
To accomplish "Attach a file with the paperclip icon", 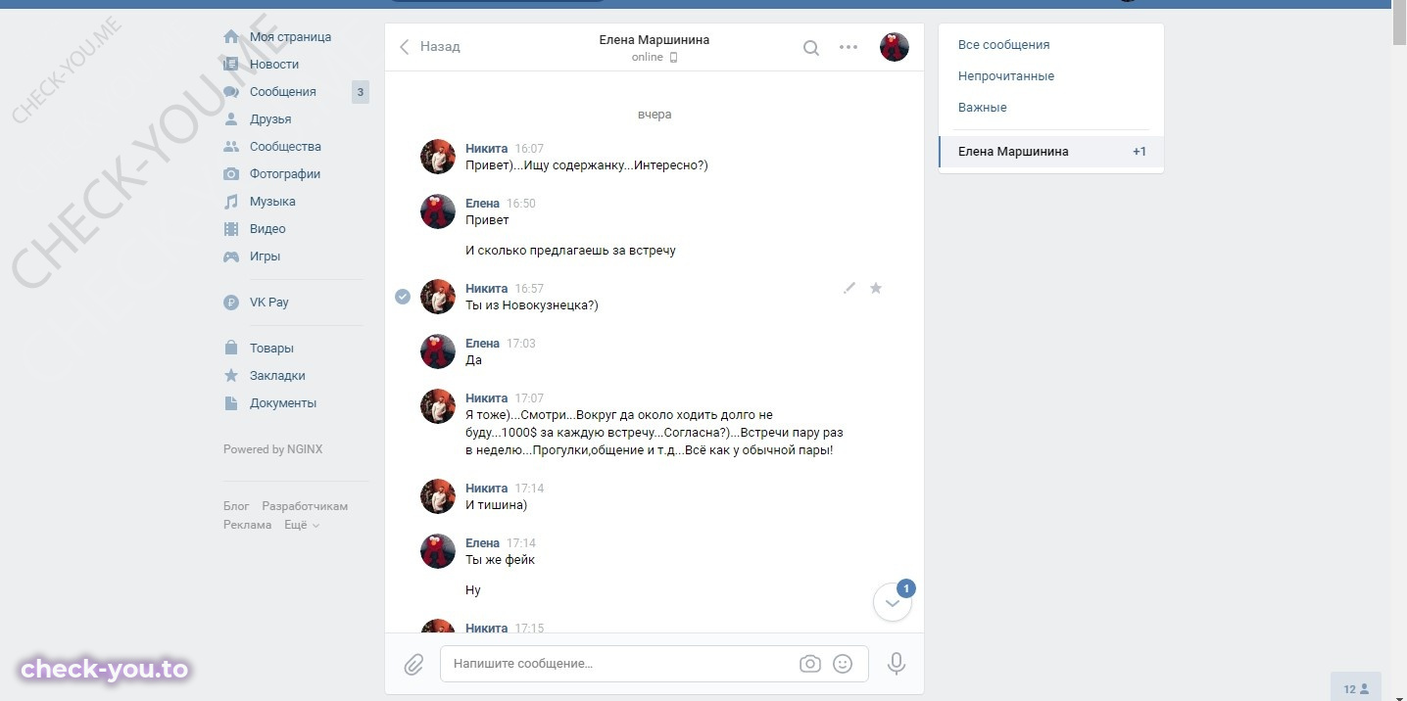I will [x=413, y=664].
